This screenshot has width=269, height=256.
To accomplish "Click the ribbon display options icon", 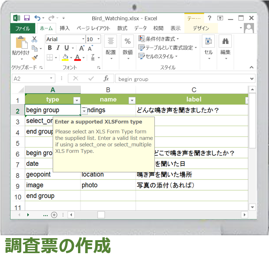I will (220, 18).
